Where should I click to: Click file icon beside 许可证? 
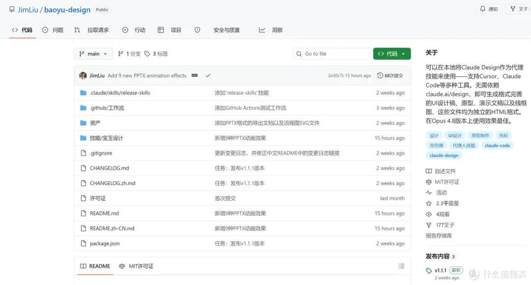[83, 198]
